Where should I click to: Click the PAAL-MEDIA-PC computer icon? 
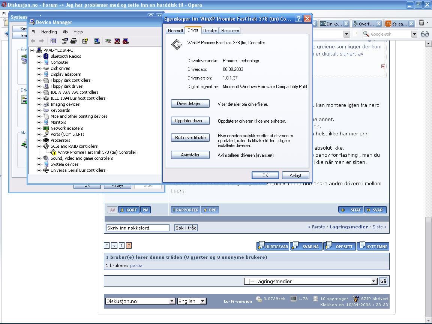pos(39,50)
